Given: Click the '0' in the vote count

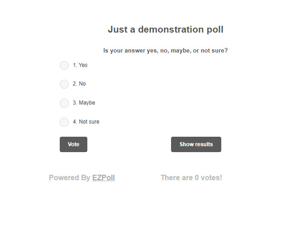Looking at the screenshot, I should click(197, 178).
